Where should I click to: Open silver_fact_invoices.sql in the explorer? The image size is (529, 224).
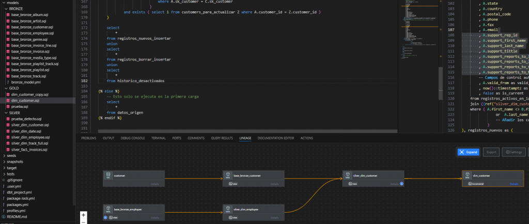(29, 149)
